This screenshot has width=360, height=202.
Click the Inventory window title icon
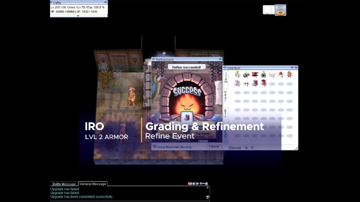click(225, 68)
